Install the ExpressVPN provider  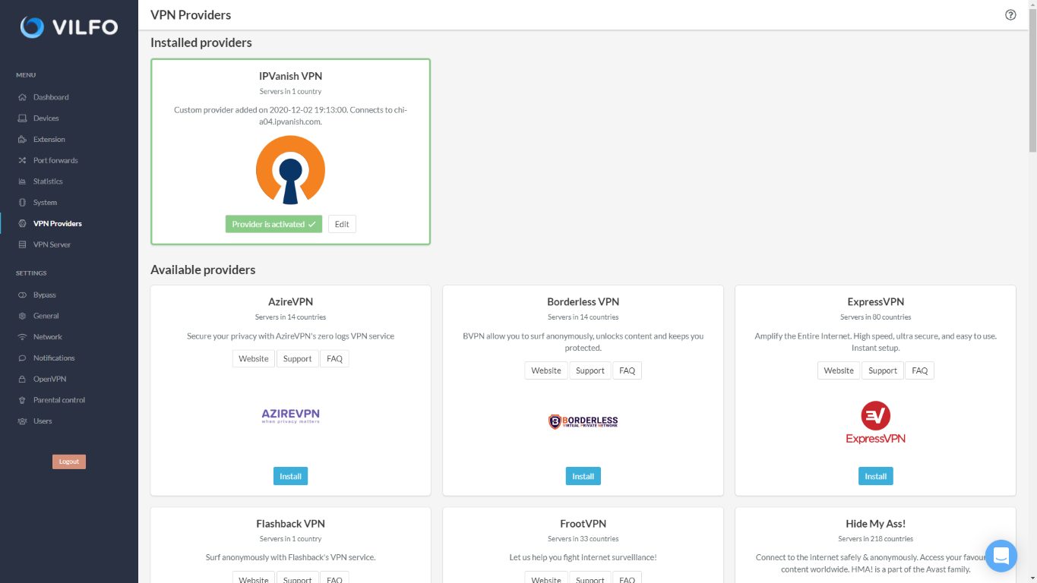tap(876, 476)
